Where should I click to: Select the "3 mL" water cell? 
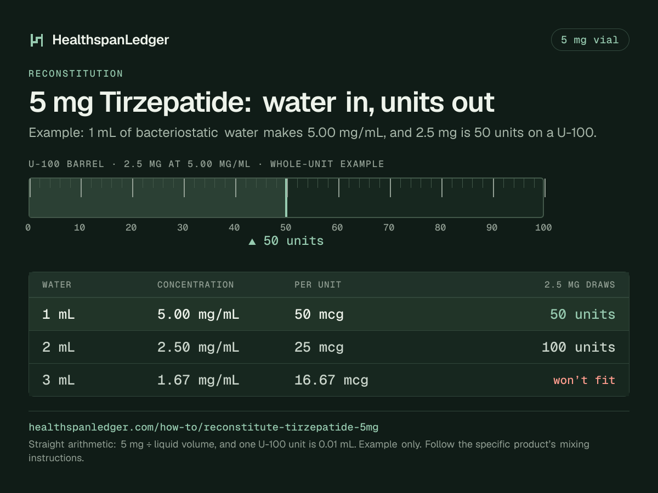[x=59, y=380]
